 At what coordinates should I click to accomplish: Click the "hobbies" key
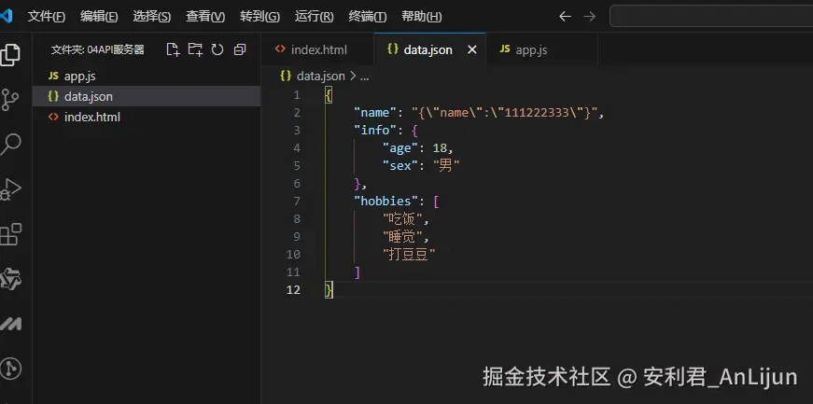tap(385, 201)
